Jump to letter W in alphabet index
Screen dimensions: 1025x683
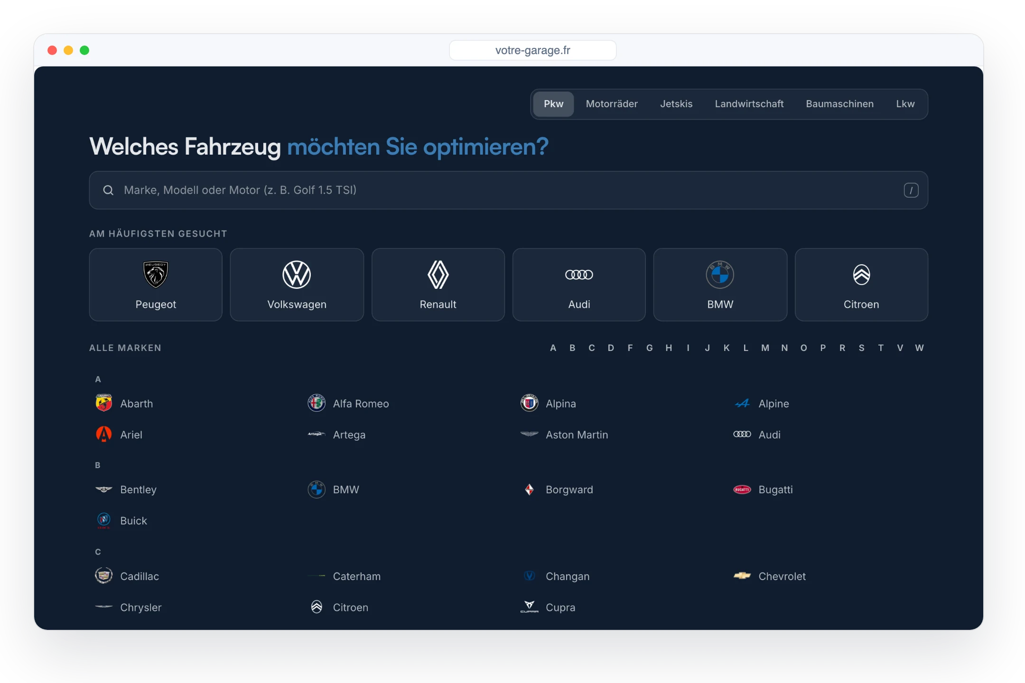(919, 348)
